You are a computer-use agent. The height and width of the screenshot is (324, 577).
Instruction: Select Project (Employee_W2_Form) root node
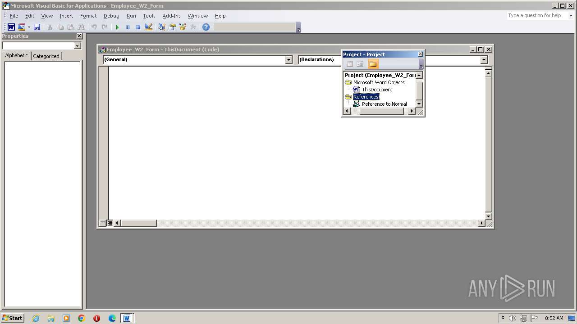[x=380, y=75]
